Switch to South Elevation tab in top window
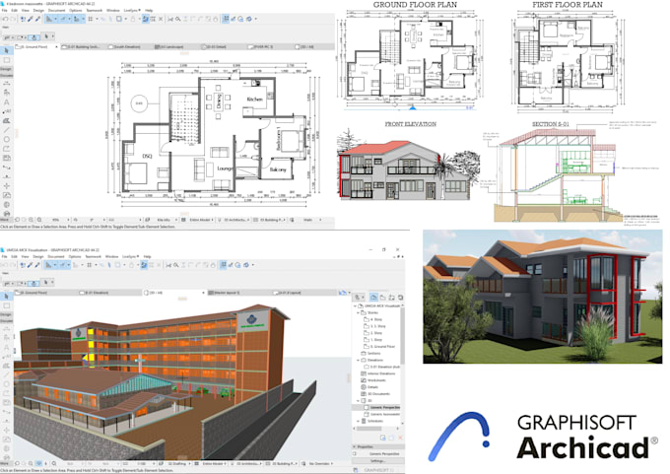This screenshot has width=670, height=474. click(x=127, y=46)
